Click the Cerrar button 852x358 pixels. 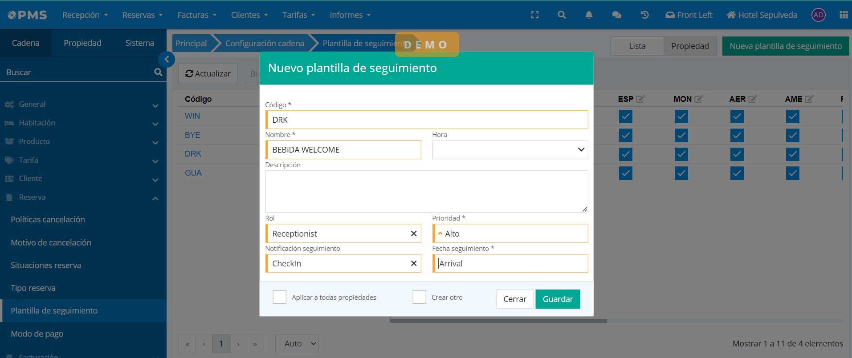click(514, 299)
